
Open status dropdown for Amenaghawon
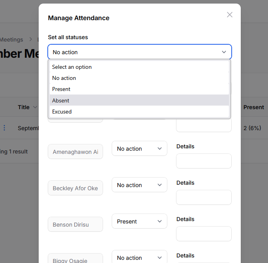pyautogui.click(x=139, y=149)
